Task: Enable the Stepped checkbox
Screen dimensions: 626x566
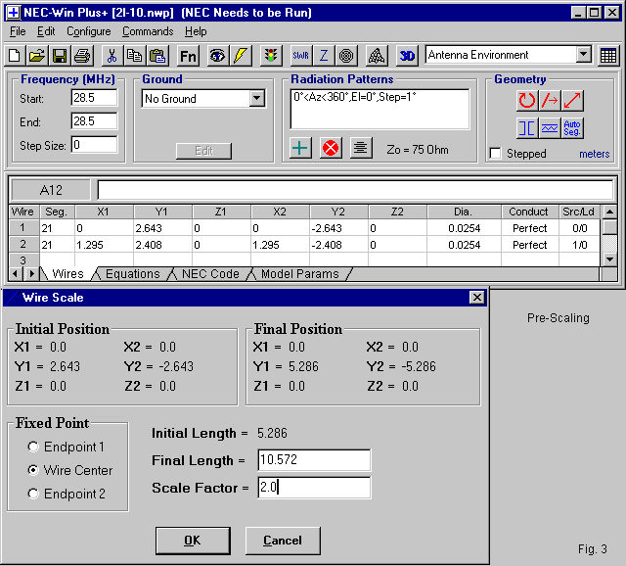Action: pyautogui.click(x=496, y=154)
